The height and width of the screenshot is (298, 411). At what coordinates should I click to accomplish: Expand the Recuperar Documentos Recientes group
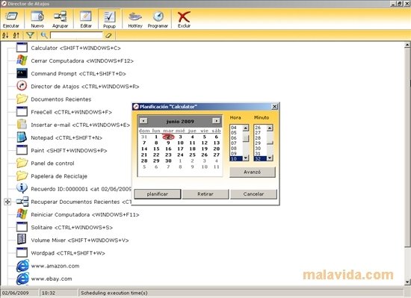(x=7, y=202)
